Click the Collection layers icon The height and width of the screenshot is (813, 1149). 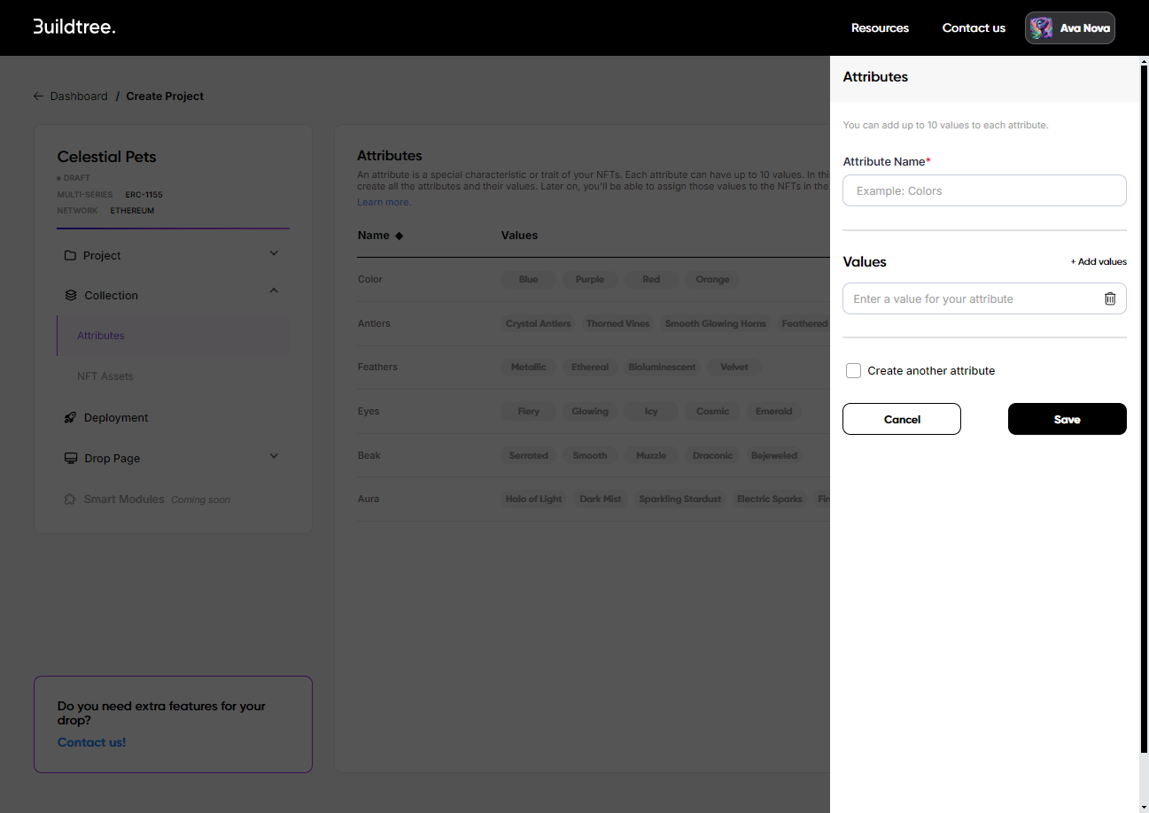(71, 296)
